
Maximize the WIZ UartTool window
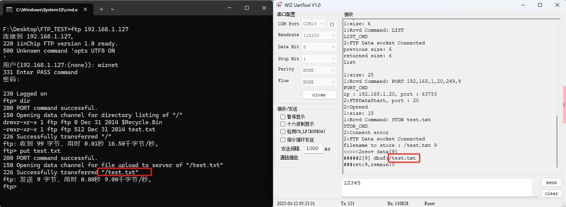540,5
